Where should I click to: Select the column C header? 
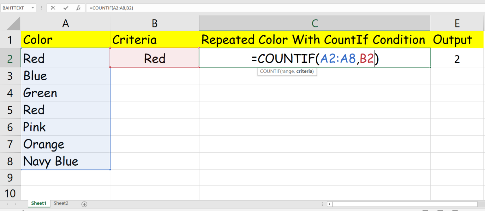point(314,23)
